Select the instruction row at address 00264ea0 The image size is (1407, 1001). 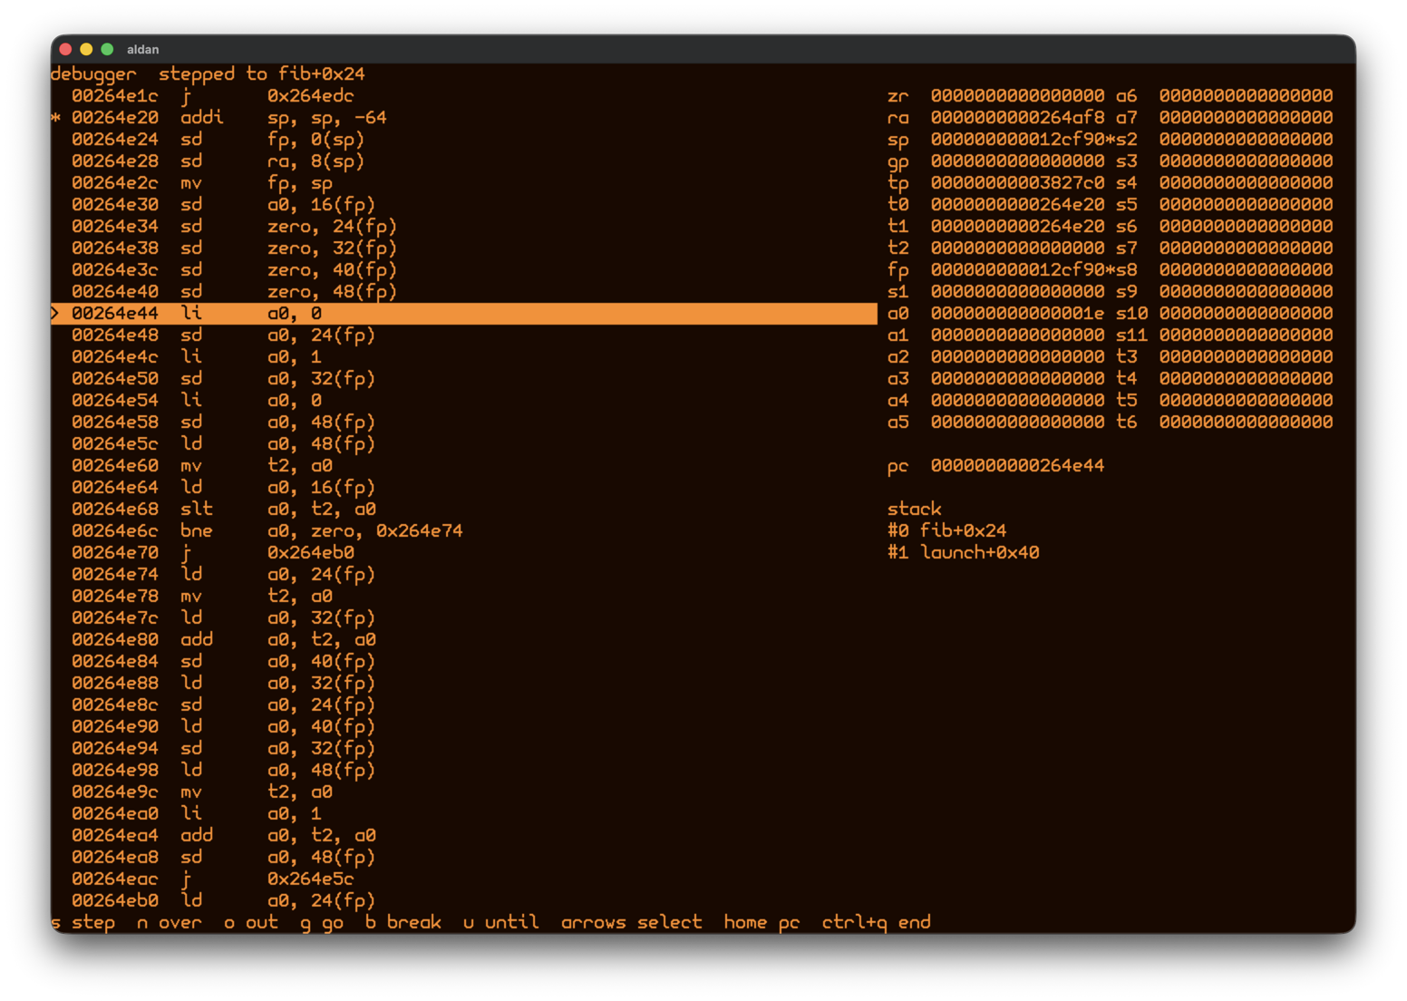tap(464, 814)
